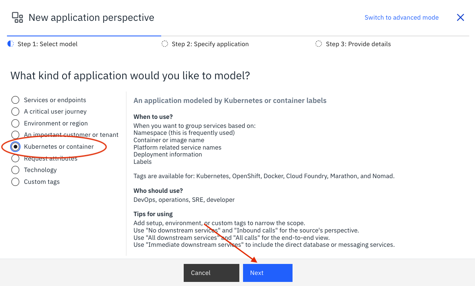This screenshot has height=286, width=475.
Task: Click the Platform related service names line
Action: click(178, 147)
